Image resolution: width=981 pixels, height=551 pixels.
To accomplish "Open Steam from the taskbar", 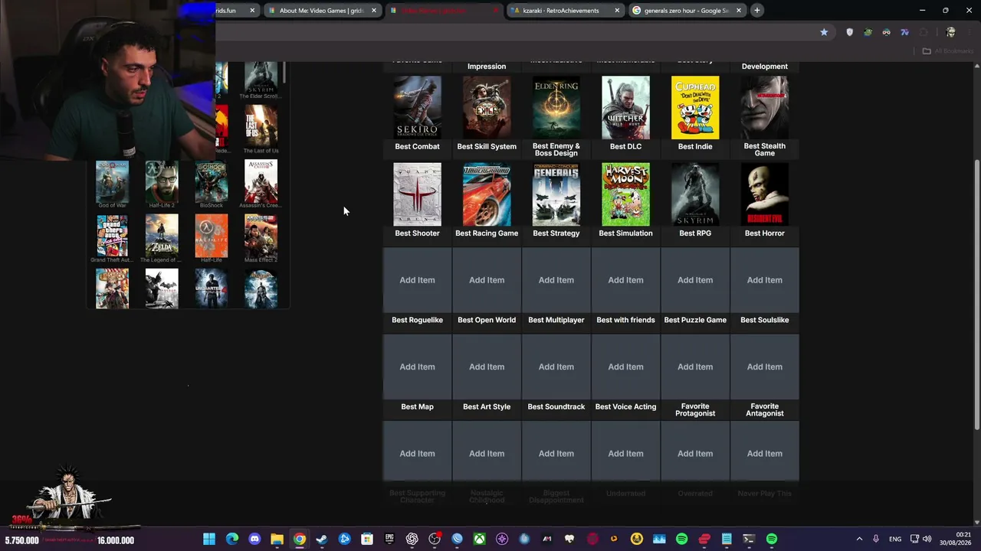I will pos(322,540).
